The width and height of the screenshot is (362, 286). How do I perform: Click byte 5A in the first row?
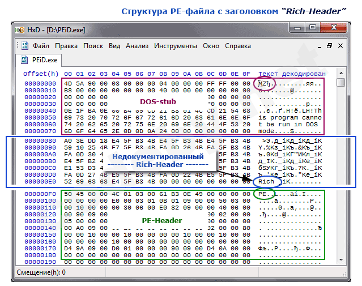(80, 84)
